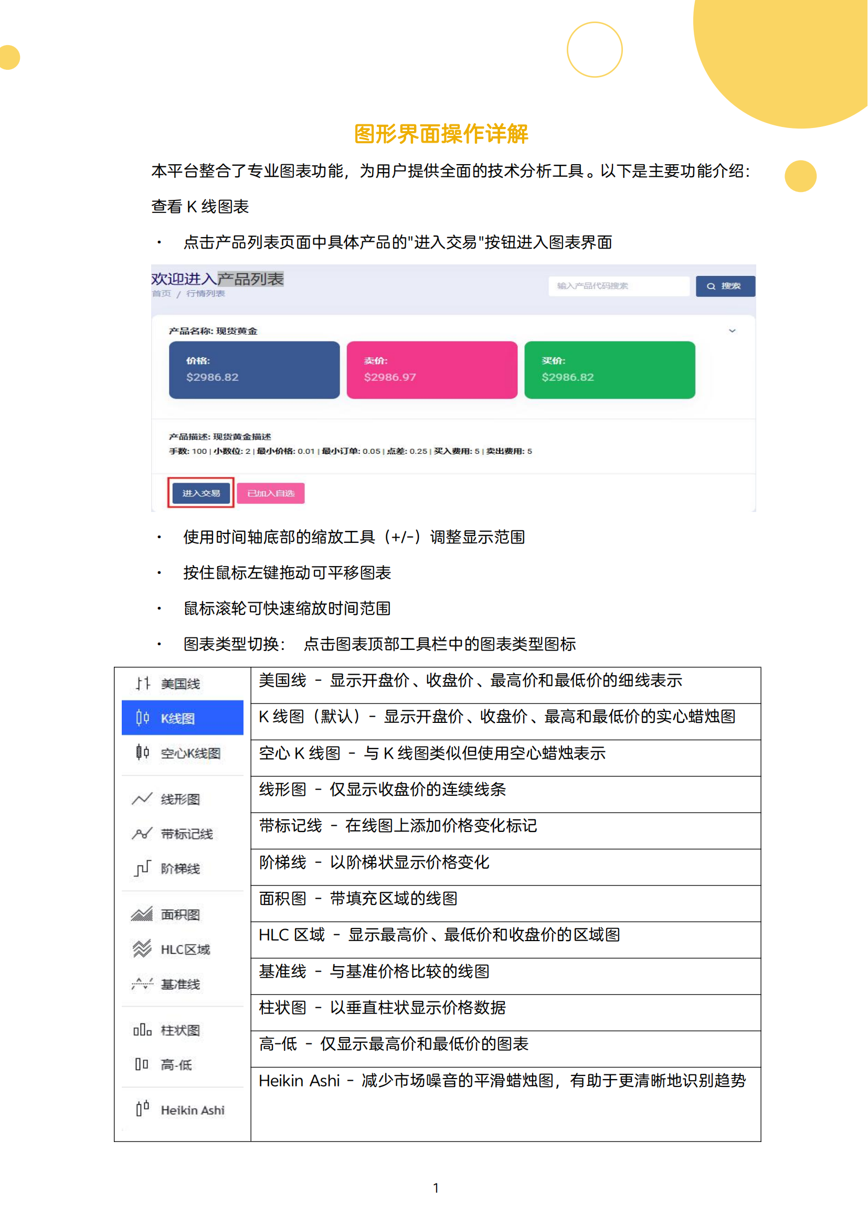Select the 阶梯线 step line icon
The image size is (868, 1227).
coord(142,868)
